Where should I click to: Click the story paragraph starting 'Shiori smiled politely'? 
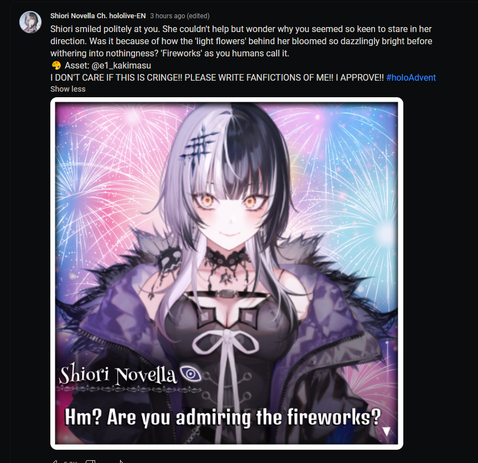(x=241, y=41)
